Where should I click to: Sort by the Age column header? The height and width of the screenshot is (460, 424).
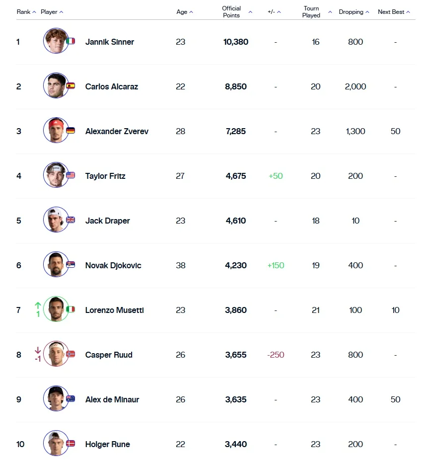click(x=185, y=12)
